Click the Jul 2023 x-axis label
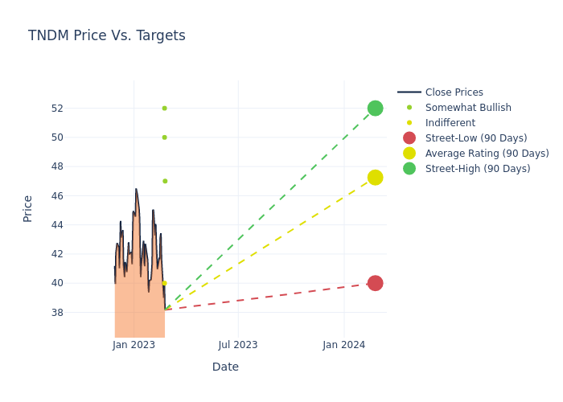This screenshot has width=563, height=402. click(238, 345)
